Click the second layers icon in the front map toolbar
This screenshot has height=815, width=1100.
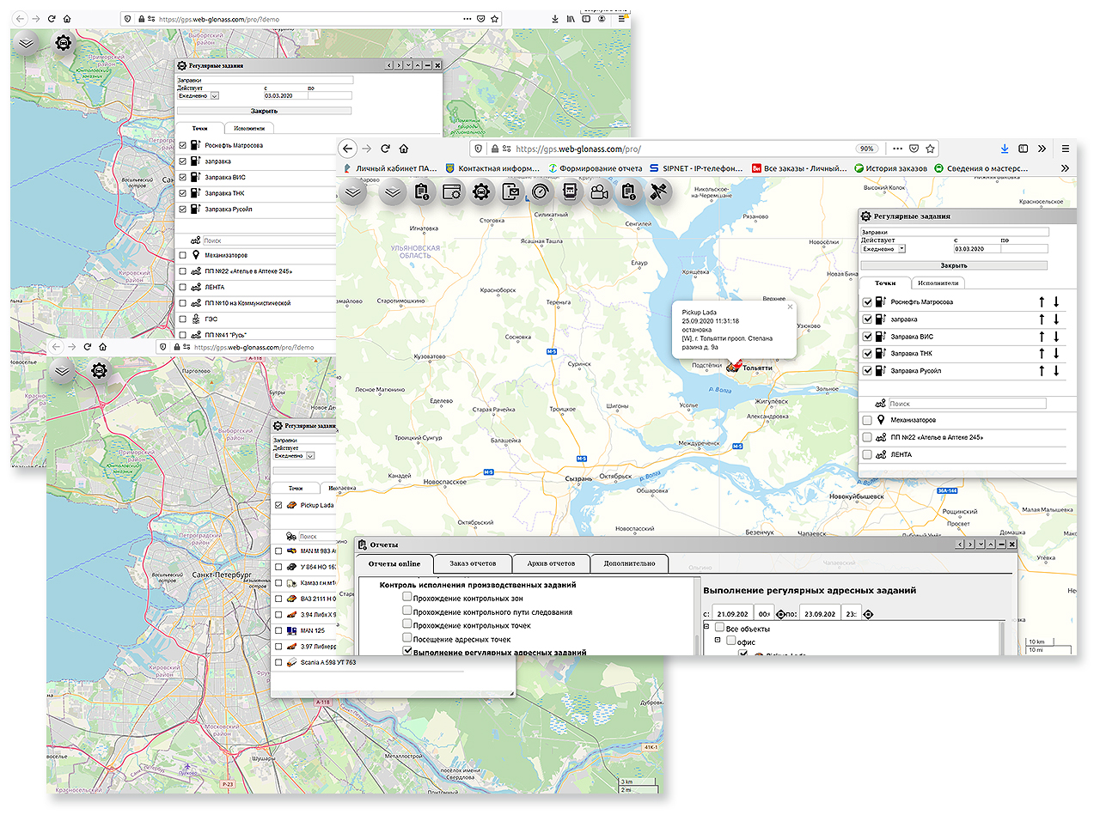pyautogui.click(x=393, y=193)
